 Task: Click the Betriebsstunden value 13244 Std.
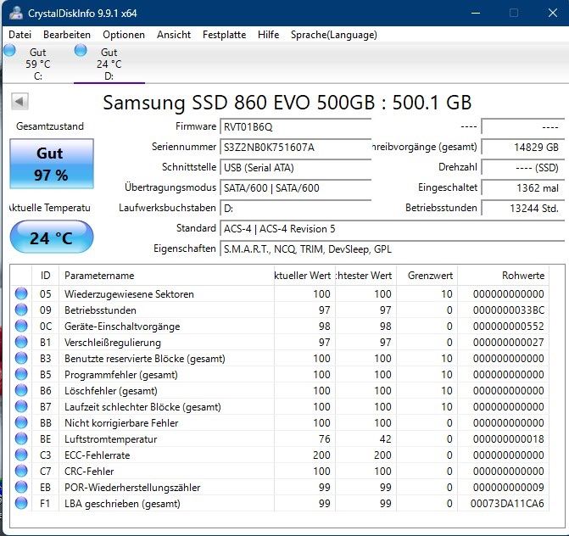pos(522,209)
